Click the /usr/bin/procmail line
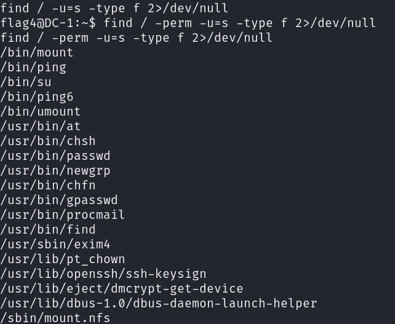This screenshot has width=395, height=324. coord(63,215)
